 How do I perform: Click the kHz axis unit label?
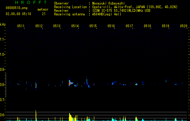tap(3, 25)
